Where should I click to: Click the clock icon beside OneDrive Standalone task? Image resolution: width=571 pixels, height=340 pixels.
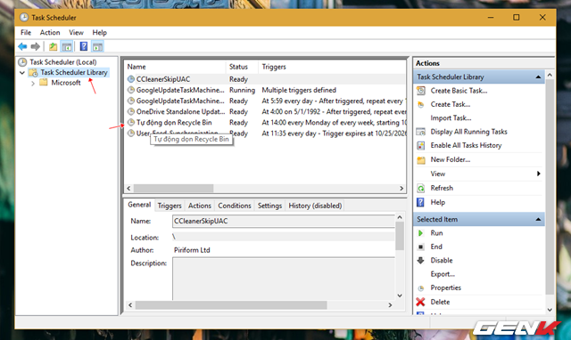click(x=131, y=111)
